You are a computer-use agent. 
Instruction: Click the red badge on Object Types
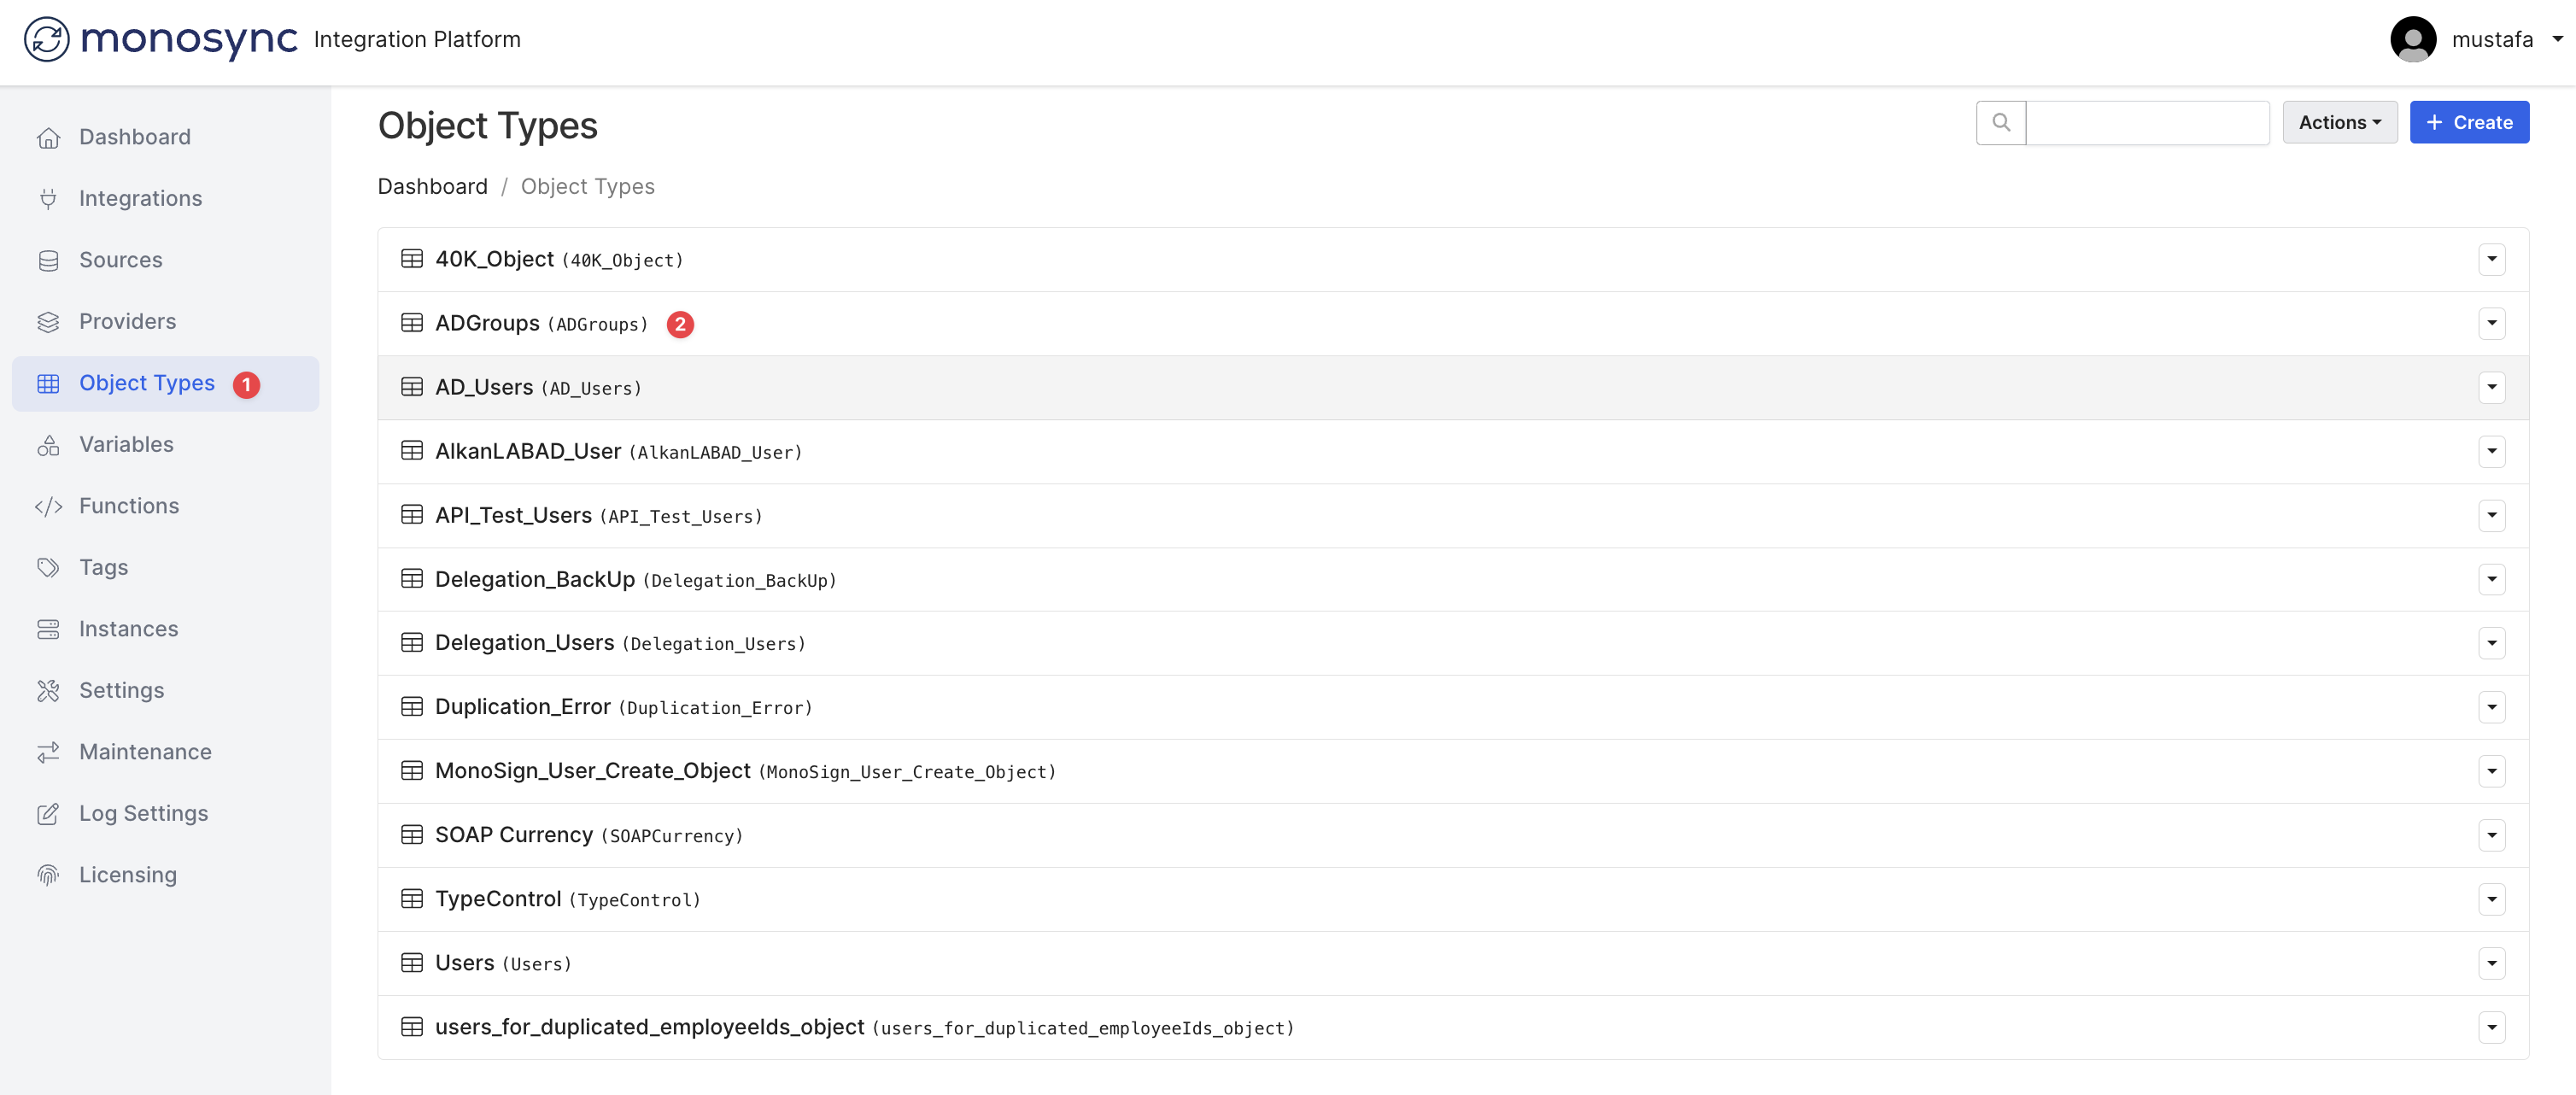click(x=247, y=383)
